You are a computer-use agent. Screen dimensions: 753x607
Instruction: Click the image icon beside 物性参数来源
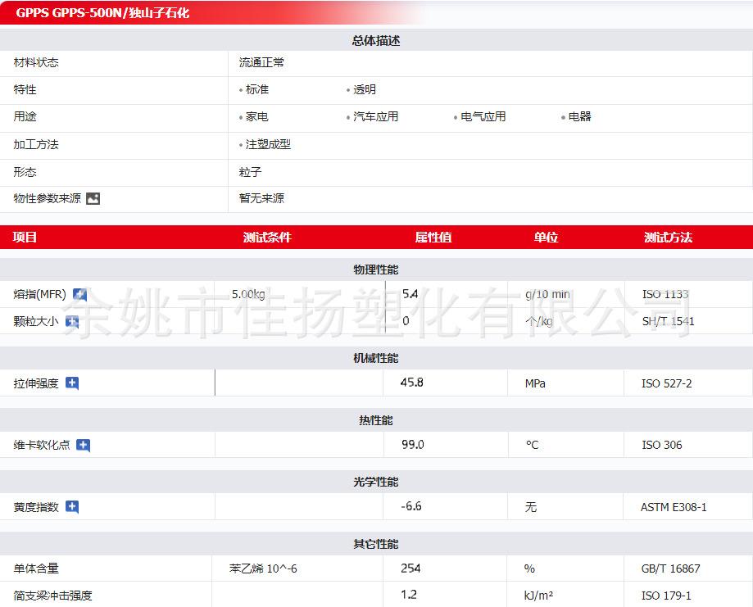pyautogui.click(x=93, y=198)
